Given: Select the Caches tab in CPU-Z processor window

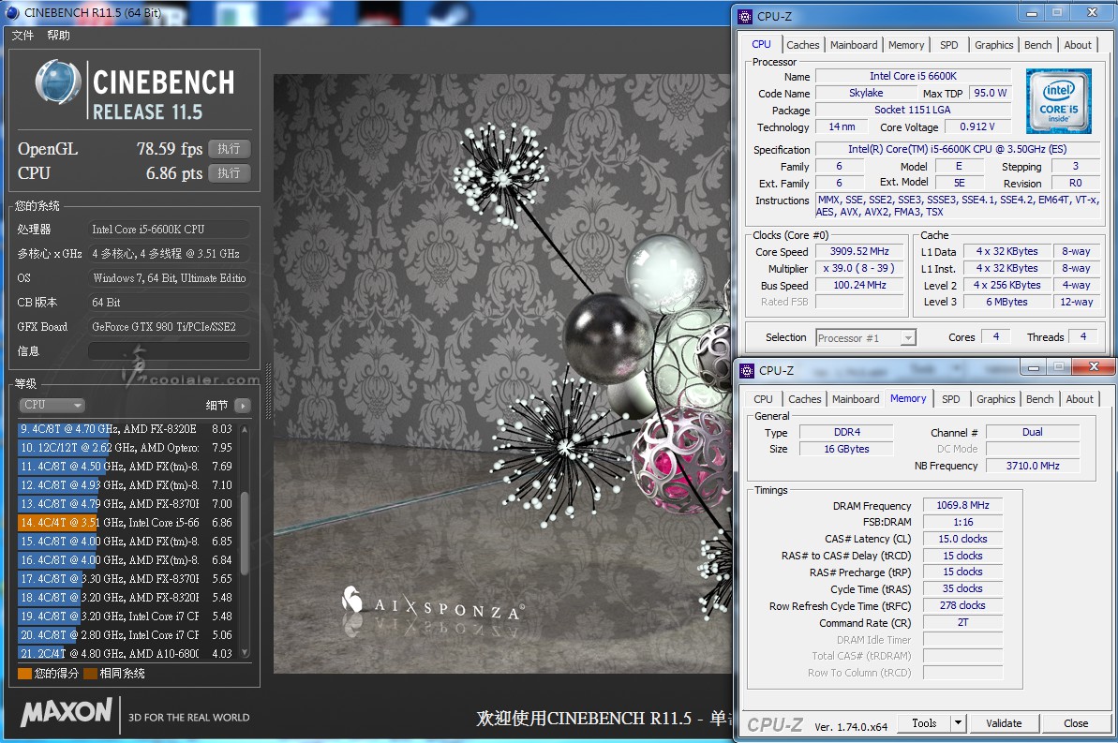Looking at the screenshot, I should (x=803, y=45).
